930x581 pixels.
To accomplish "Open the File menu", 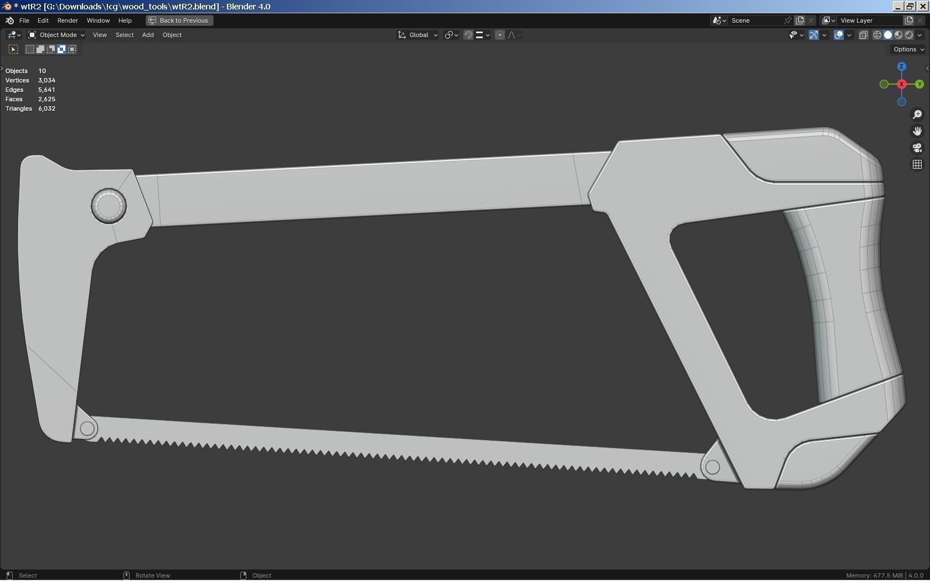I will tap(24, 20).
